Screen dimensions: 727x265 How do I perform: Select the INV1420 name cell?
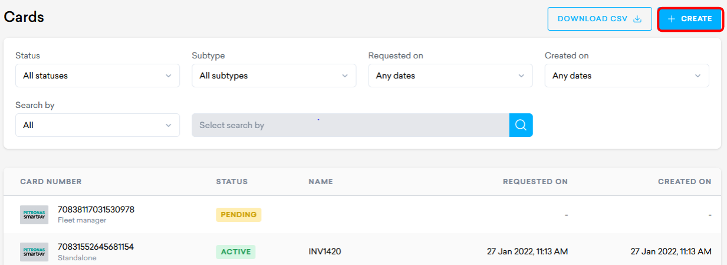(324, 251)
